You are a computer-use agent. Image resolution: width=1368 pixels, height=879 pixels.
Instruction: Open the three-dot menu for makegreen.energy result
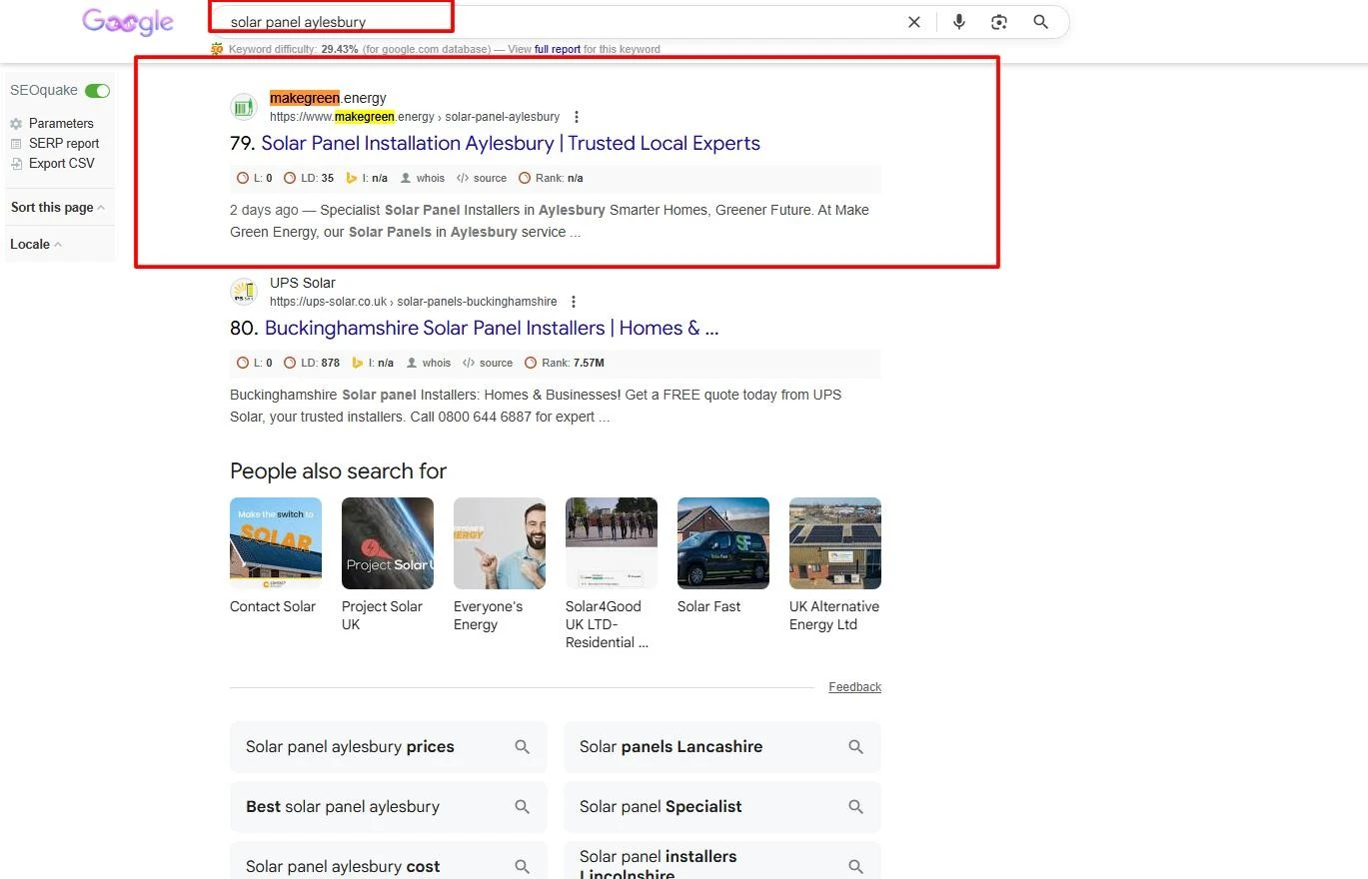576,117
